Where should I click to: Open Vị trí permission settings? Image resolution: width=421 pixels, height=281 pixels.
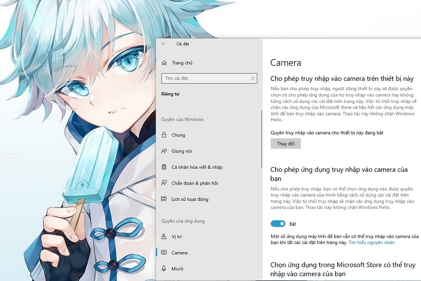(x=177, y=237)
